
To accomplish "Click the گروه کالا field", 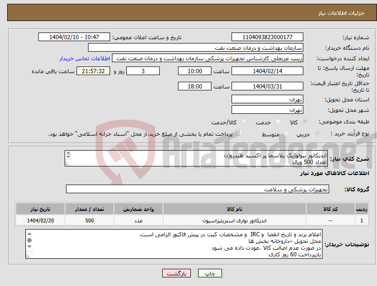I will (x=198, y=189).
